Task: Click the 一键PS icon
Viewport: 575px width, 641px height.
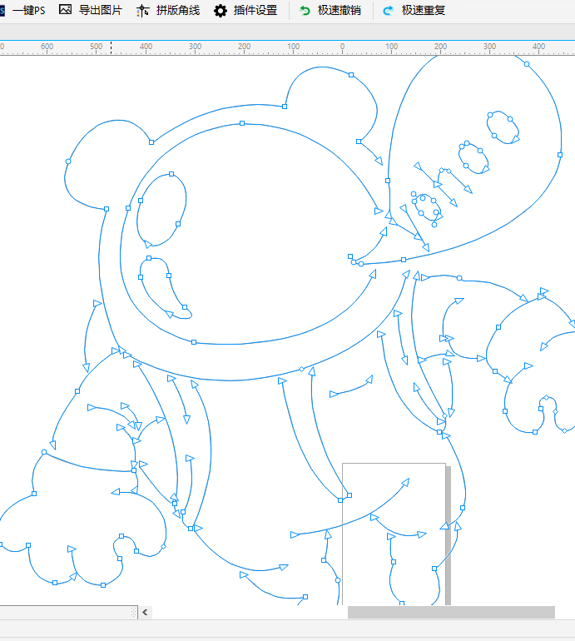Action: pyautogui.click(x=2, y=10)
